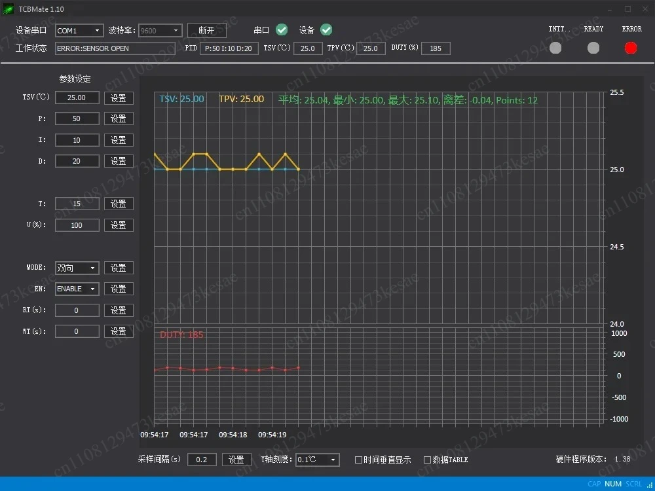Image resolution: width=655 pixels, height=491 pixels.
Task: Click the red ERROR status light
Action: (631, 48)
